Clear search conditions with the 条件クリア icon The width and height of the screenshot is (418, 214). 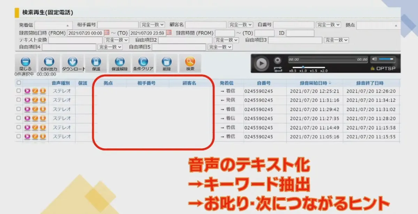[143, 62]
